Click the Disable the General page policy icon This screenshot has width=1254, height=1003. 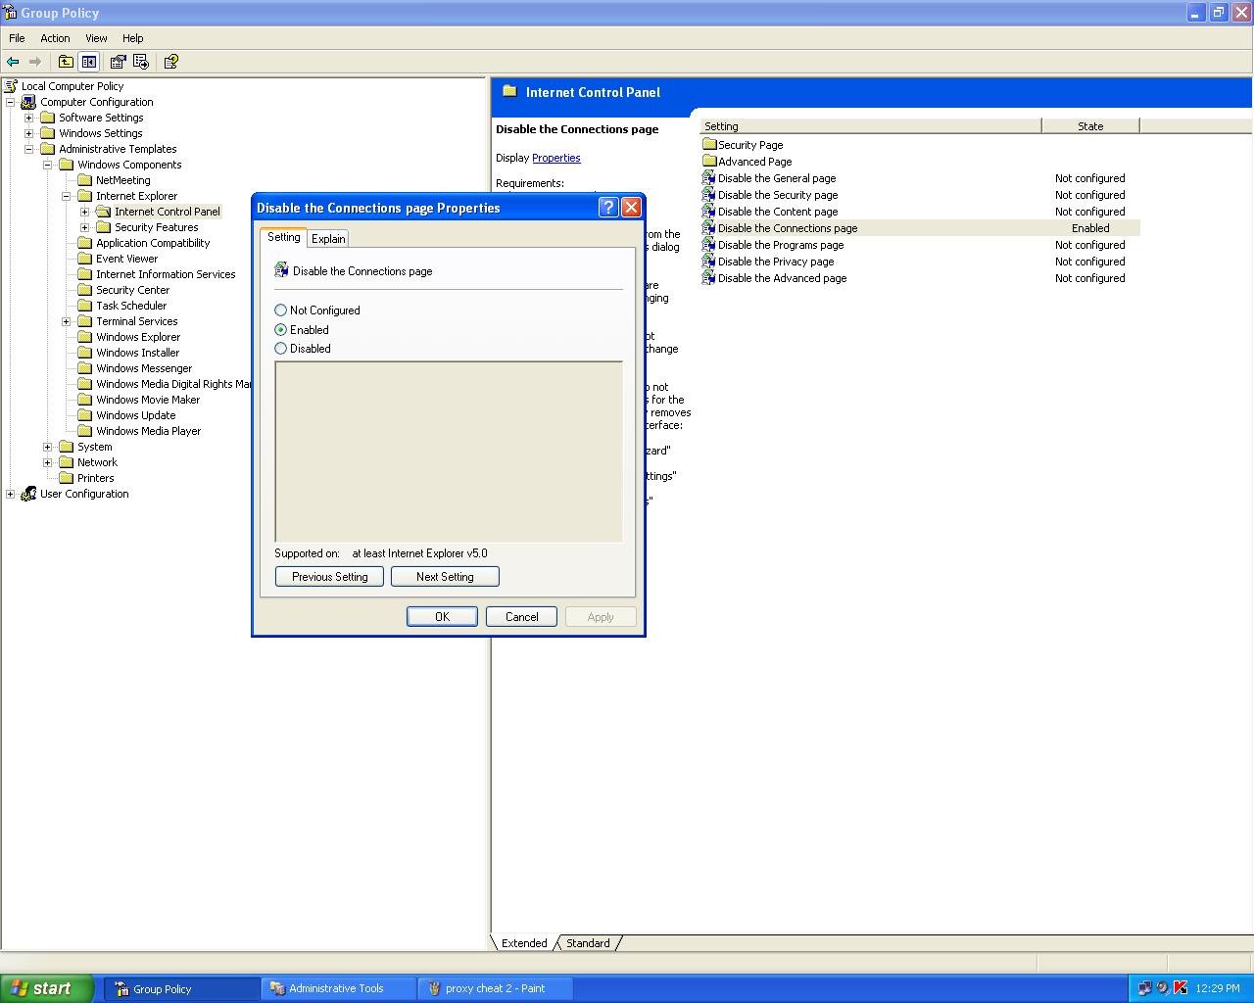click(x=709, y=178)
